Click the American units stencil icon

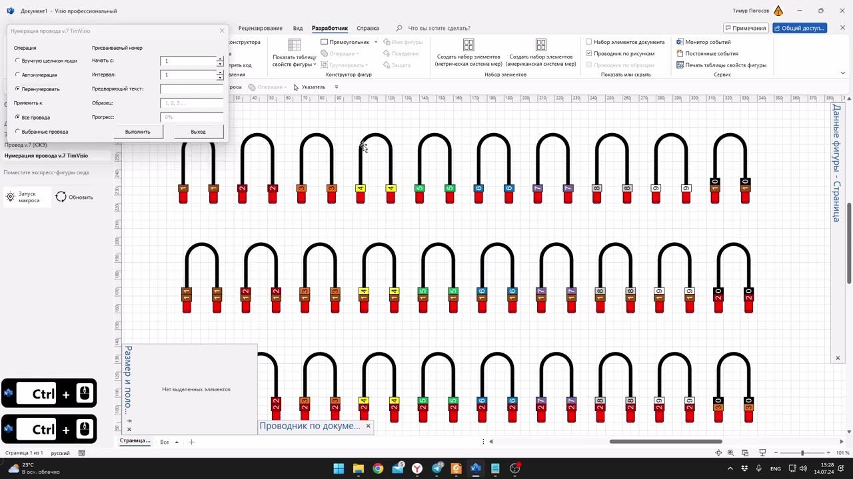point(540,45)
